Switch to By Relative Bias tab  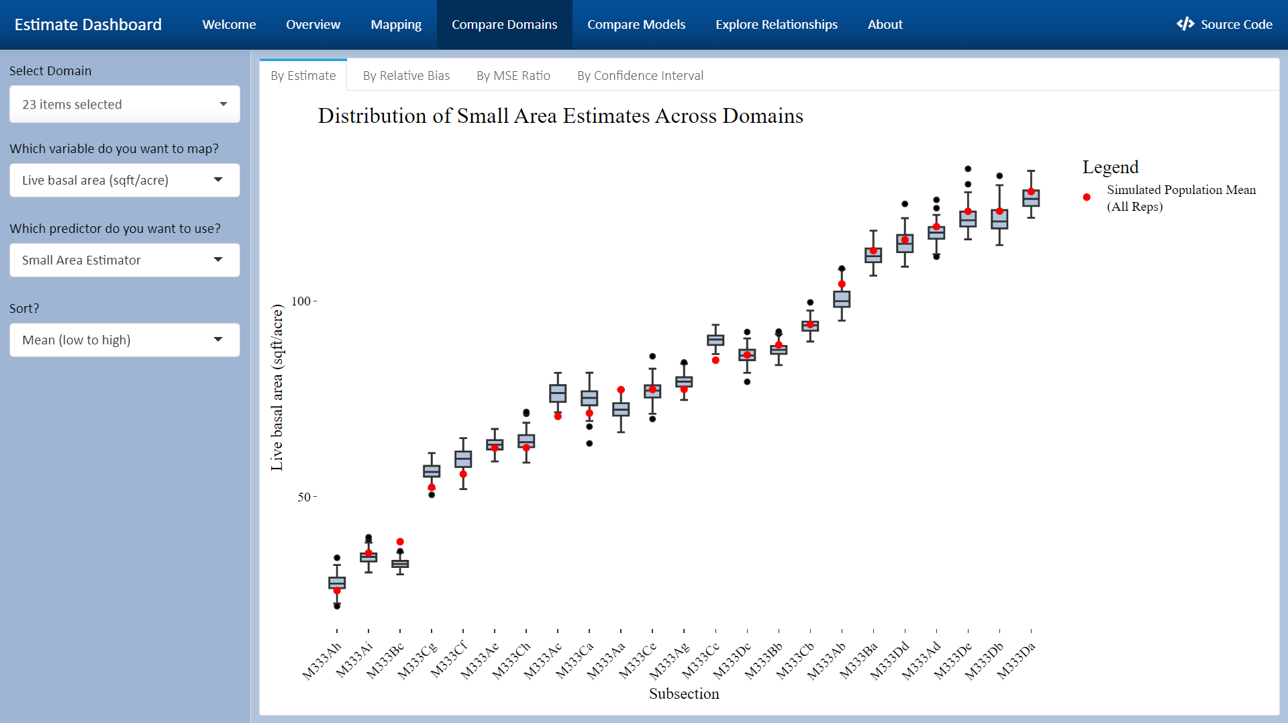pyautogui.click(x=406, y=75)
